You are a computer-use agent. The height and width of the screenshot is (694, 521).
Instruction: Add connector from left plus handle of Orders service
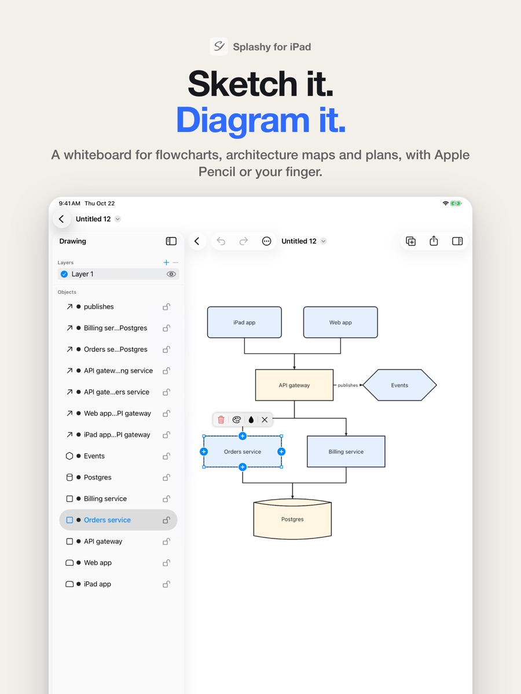tap(204, 452)
